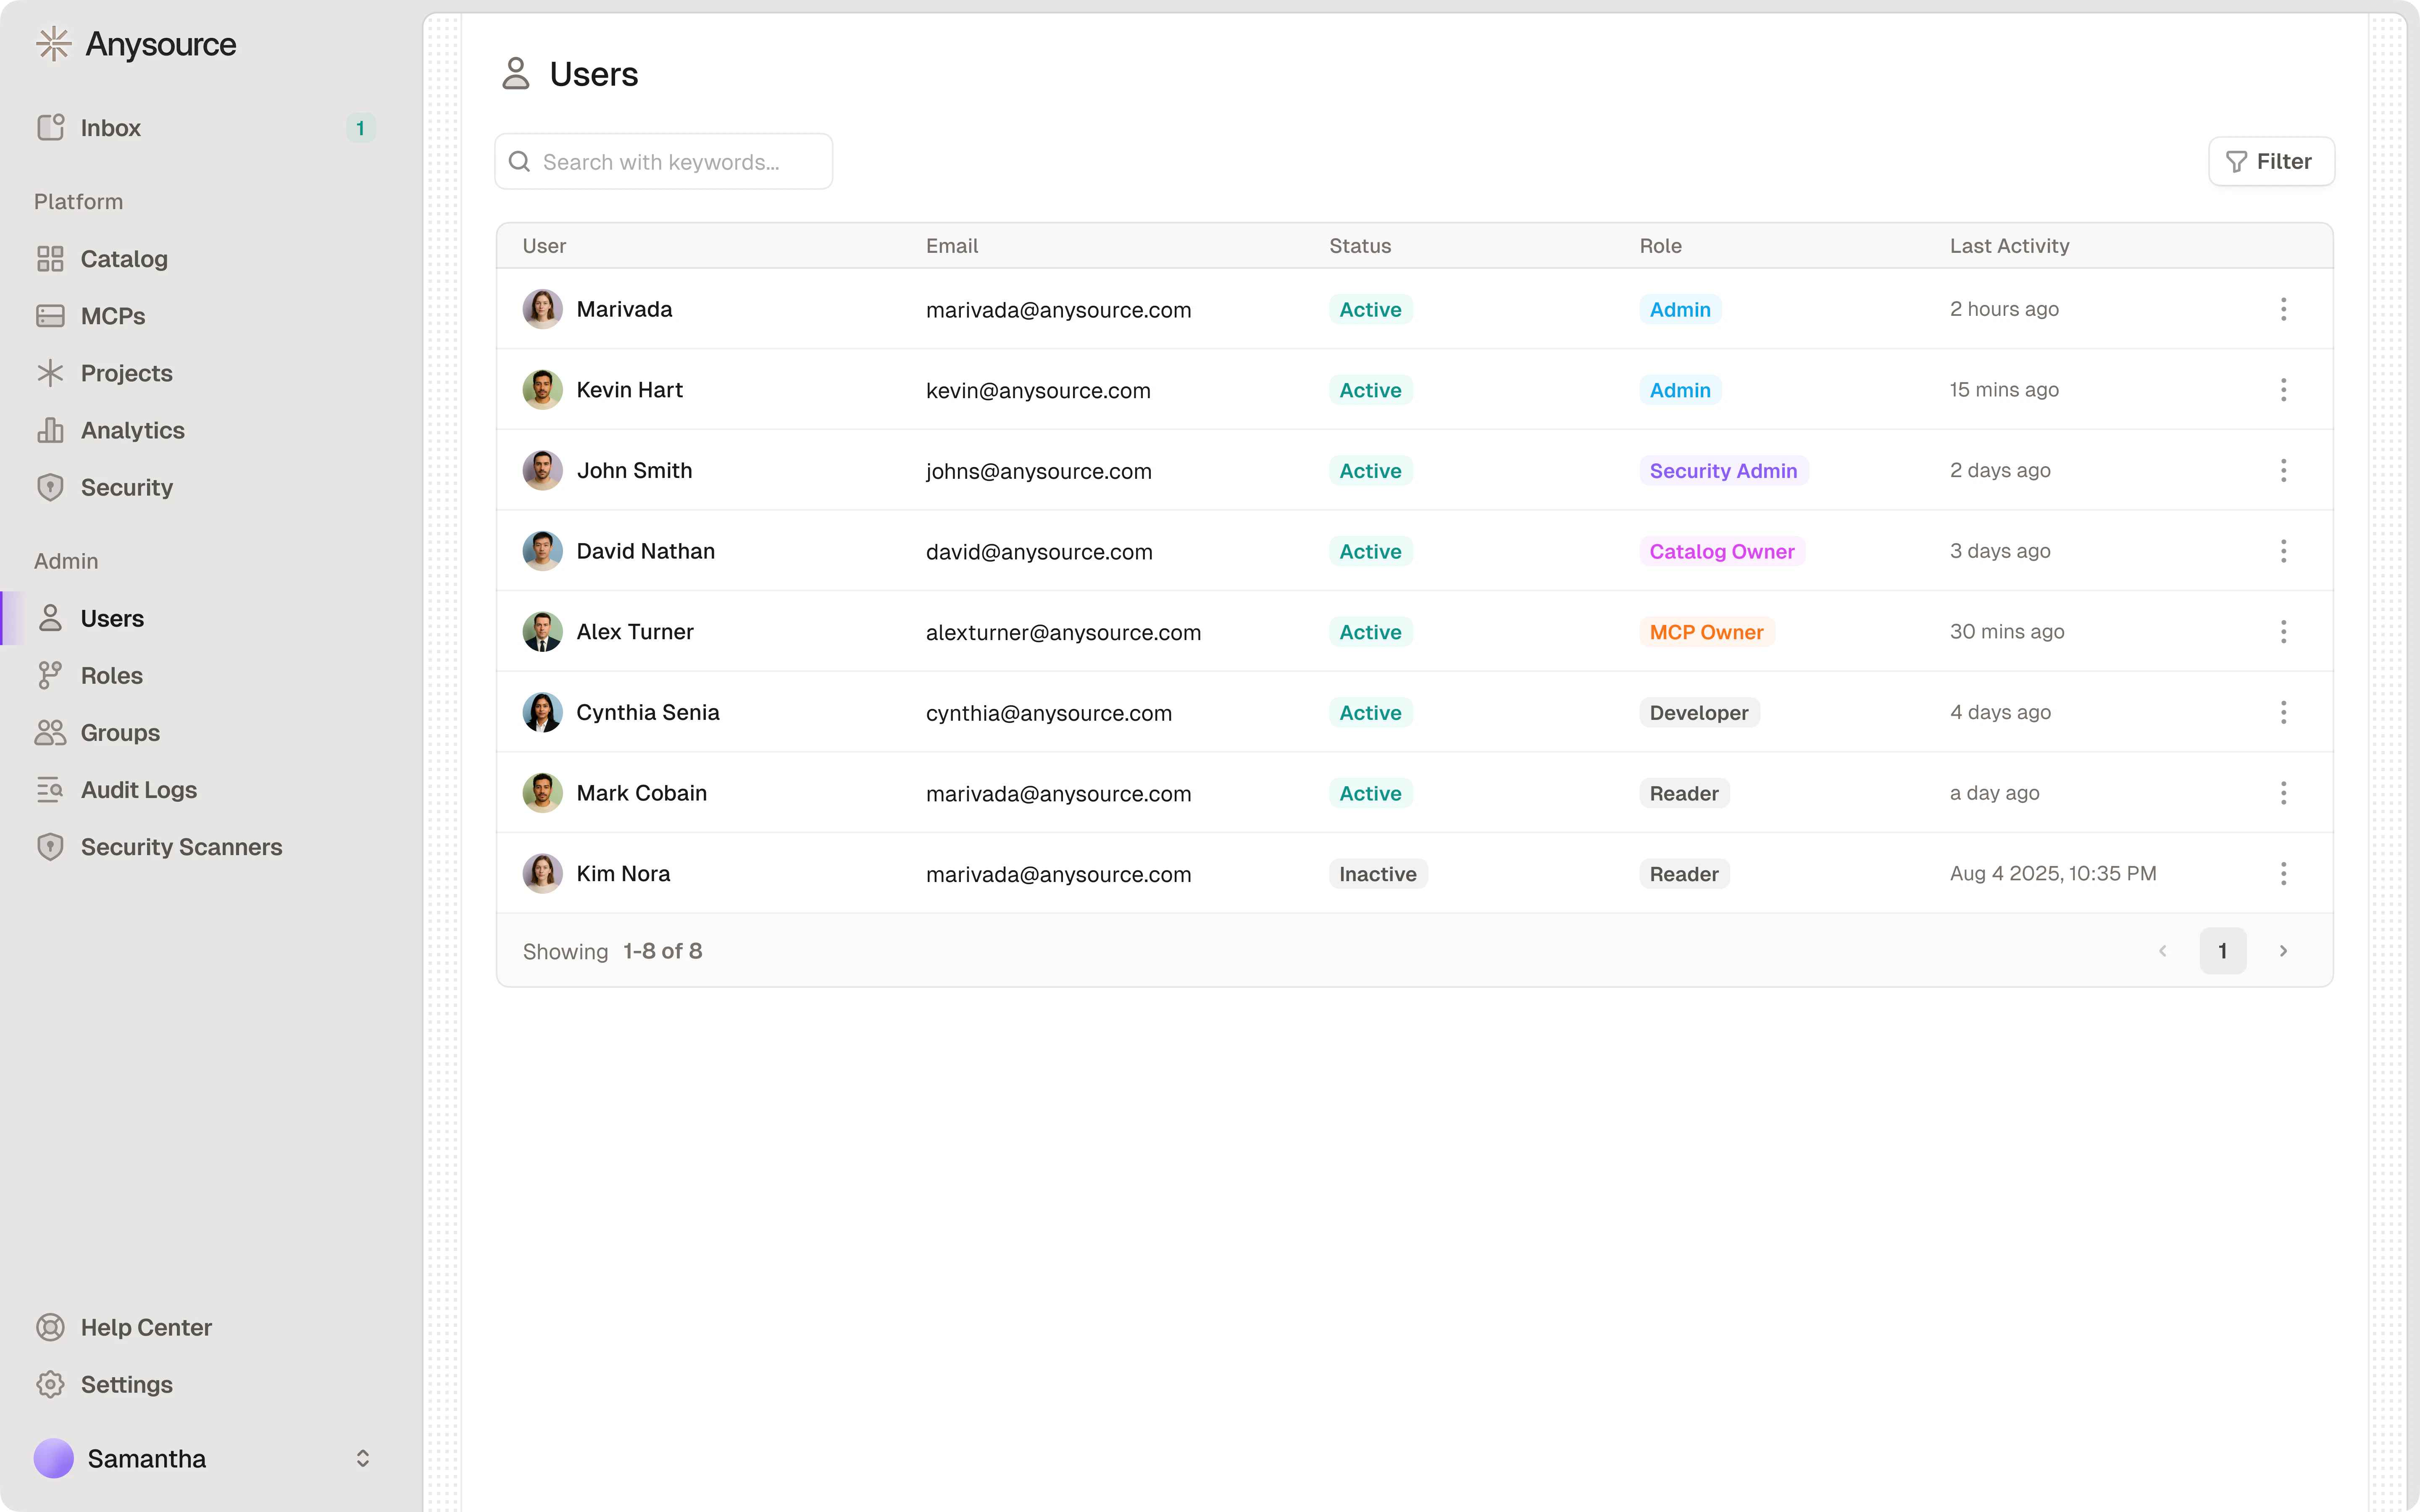
Task: Click the Groups people icon
Action: (x=50, y=732)
